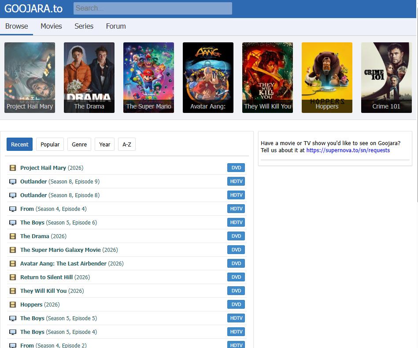Open Return to Silent Hill (2026) link

pyautogui.click(x=55, y=277)
